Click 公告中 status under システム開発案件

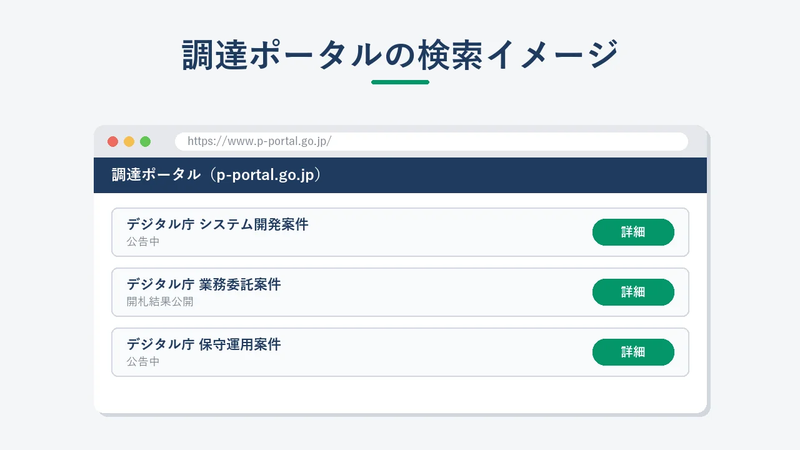pos(143,241)
